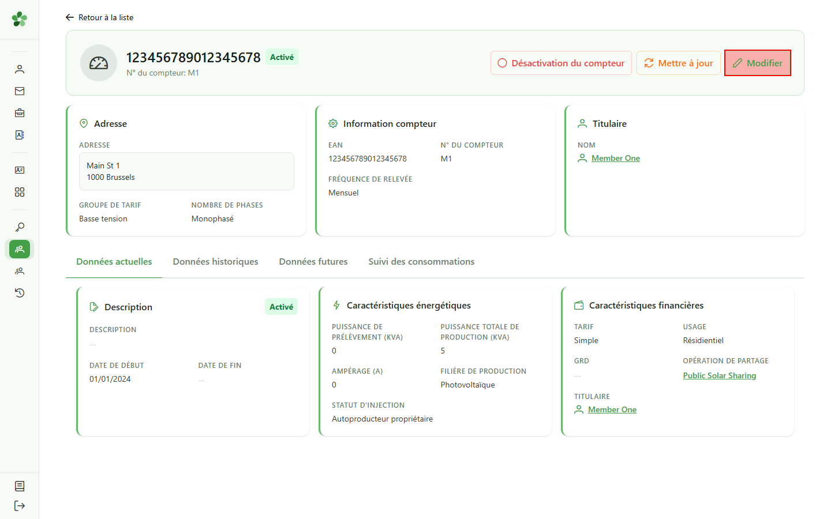Click the wallet icon by Caractéristiques financières
Image resolution: width=831 pixels, height=519 pixels.
579,305
